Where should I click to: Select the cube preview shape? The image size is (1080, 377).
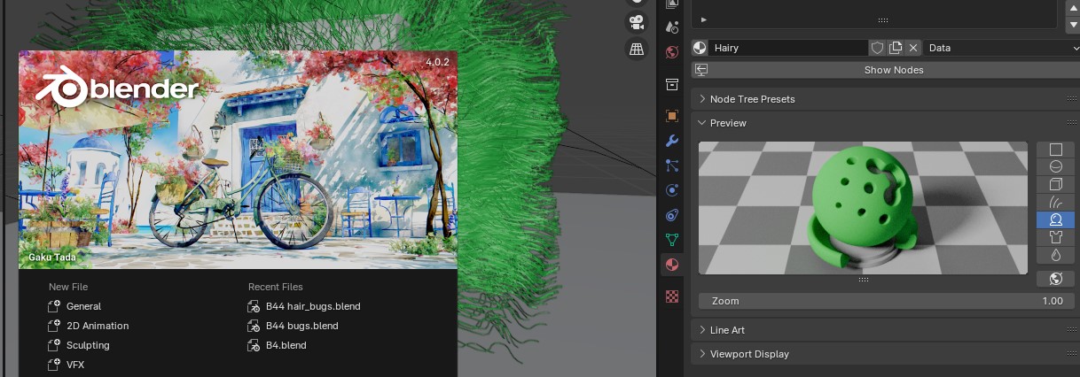pyautogui.click(x=1055, y=185)
